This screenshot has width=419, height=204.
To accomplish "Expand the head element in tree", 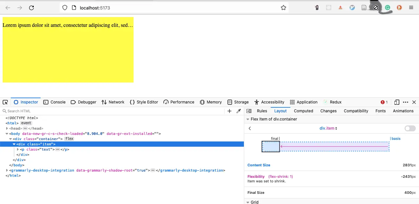I will pos(7,128).
